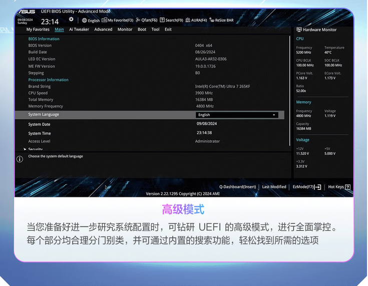Screen dimensions: 368x286
Task: Open the System Language dropdown
Action: 237,115
